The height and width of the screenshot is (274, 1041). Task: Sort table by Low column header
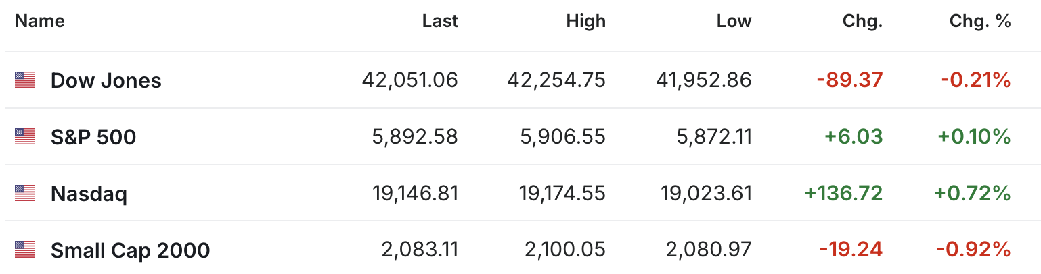pyautogui.click(x=734, y=22)
